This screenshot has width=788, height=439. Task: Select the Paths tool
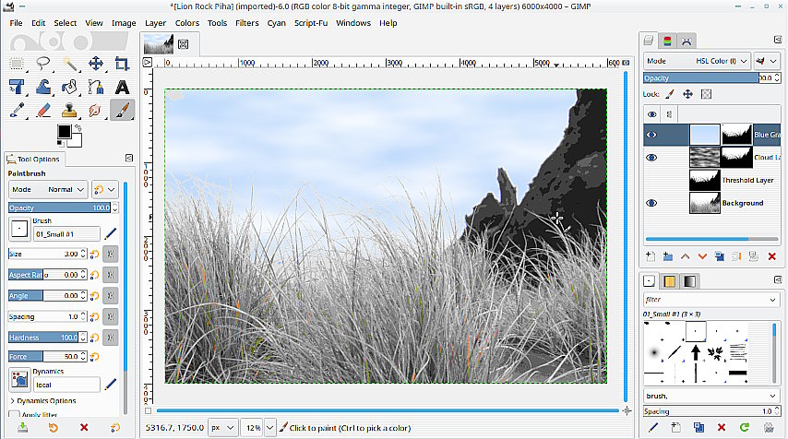coord(95,87)
